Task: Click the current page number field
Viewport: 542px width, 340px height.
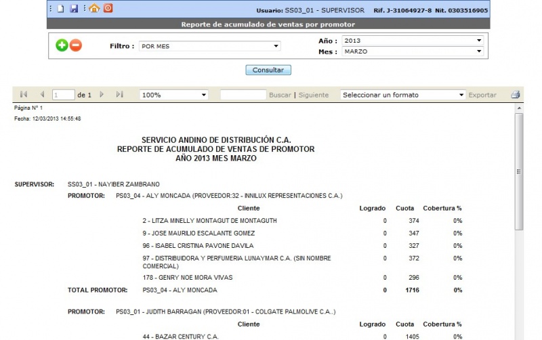Action: click(64, 95)
